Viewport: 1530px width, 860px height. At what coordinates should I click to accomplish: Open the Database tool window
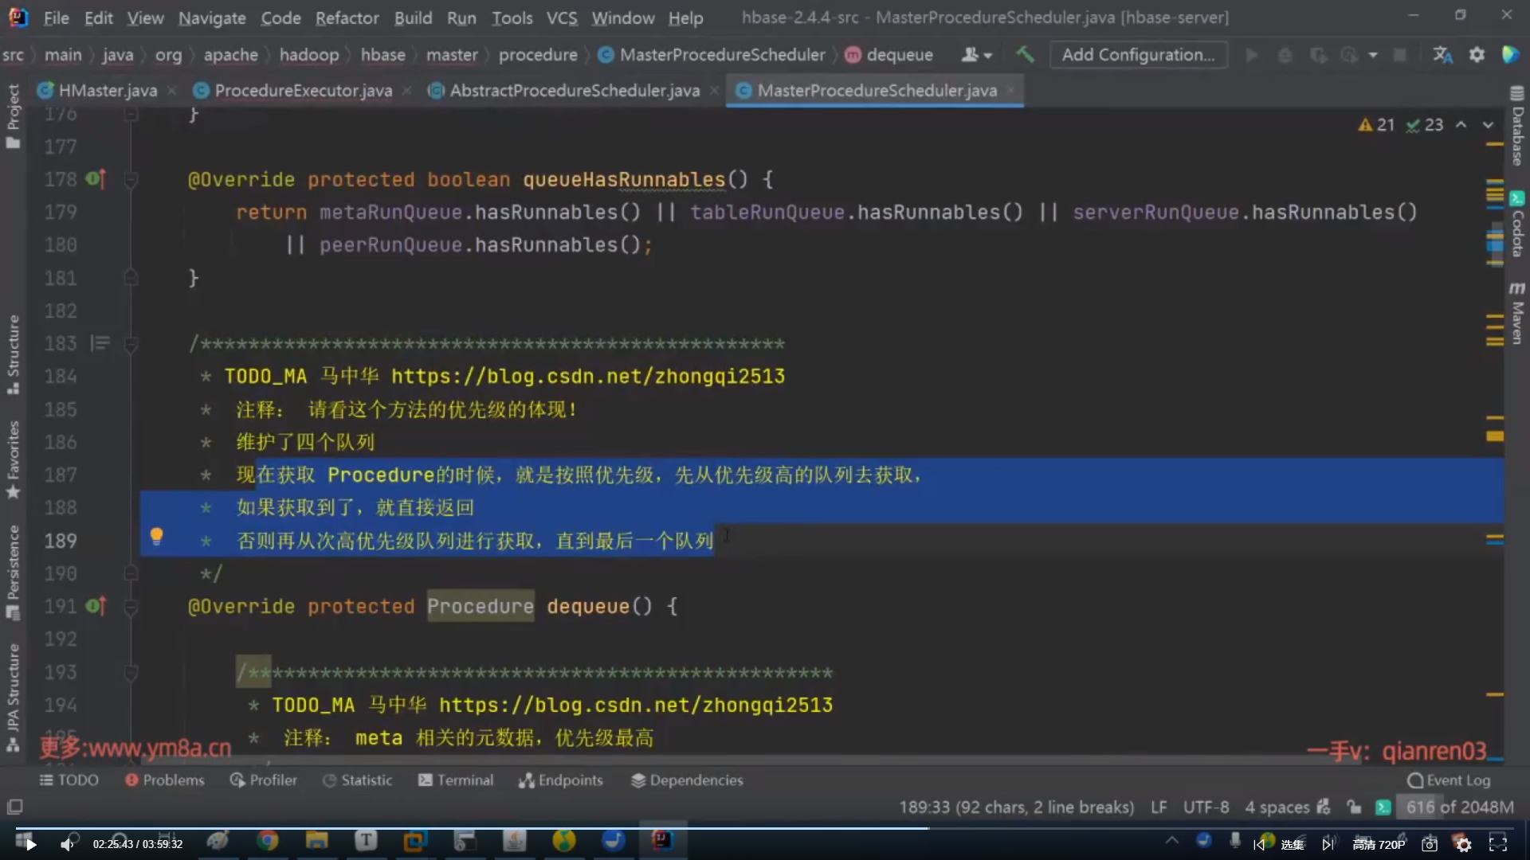1517,127
